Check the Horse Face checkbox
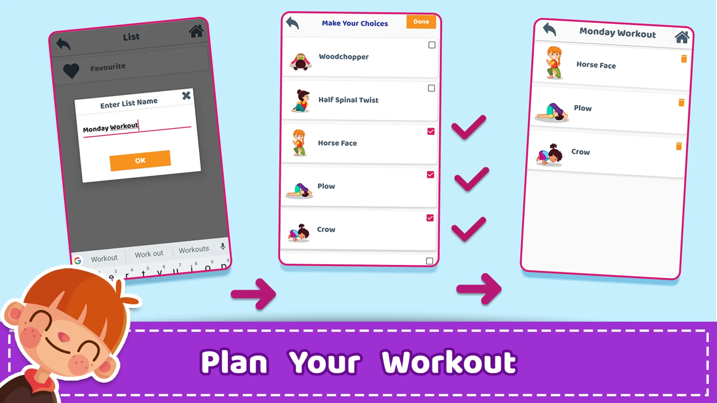This screenshot has width=717, height=403. coord(431,131)
